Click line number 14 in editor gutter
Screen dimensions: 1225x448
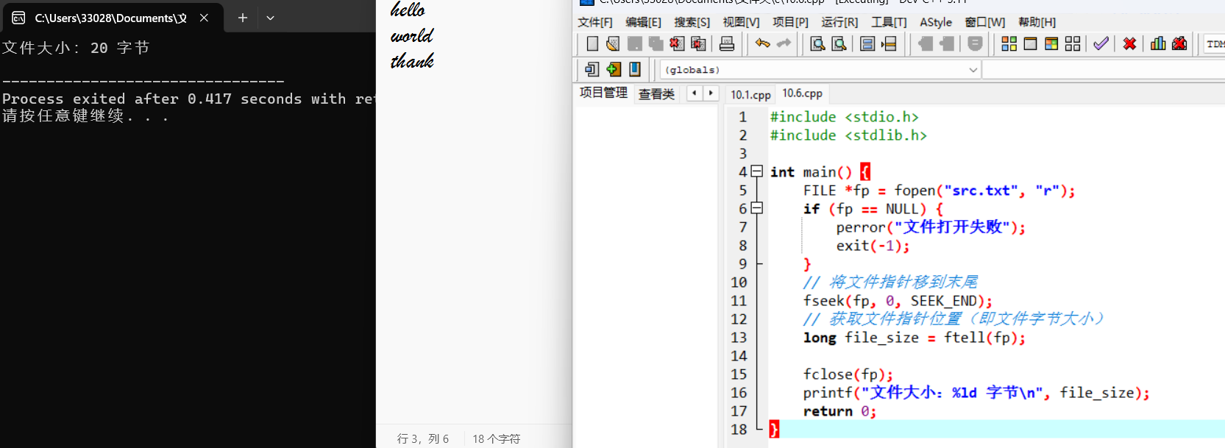pos(739,356)
